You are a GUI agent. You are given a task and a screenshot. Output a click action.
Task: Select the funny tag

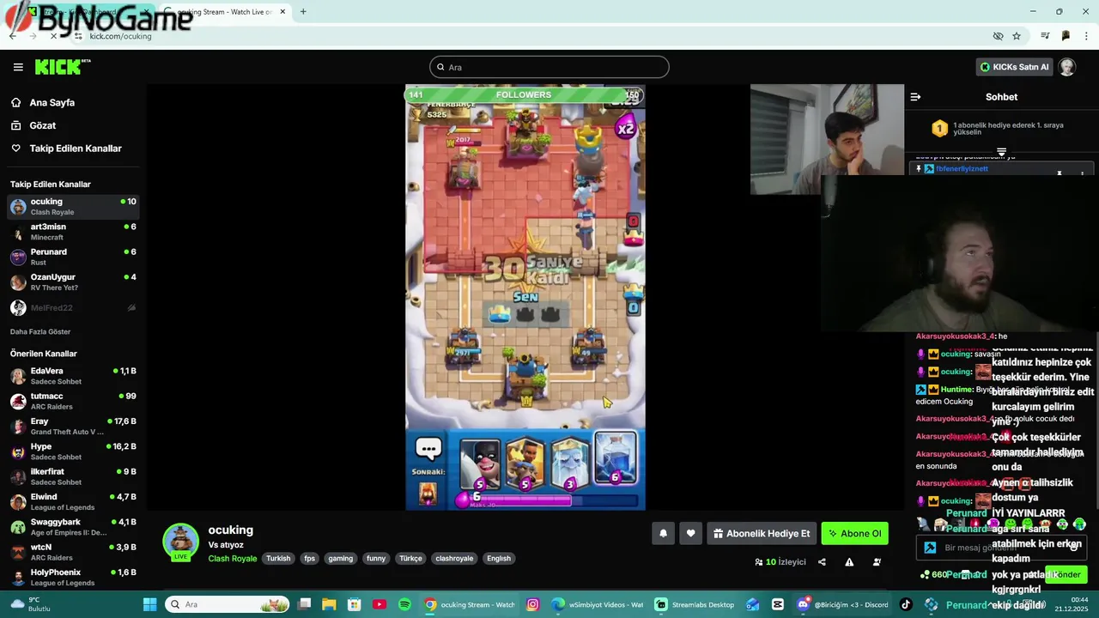point(376,558)
